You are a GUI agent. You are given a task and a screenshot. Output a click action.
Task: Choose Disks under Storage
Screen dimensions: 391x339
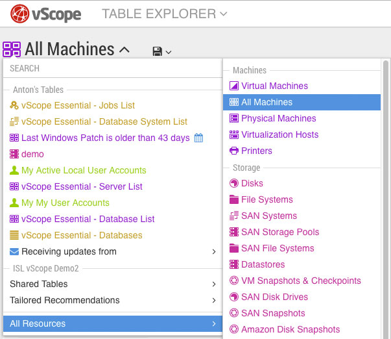(x=252, y=183)
